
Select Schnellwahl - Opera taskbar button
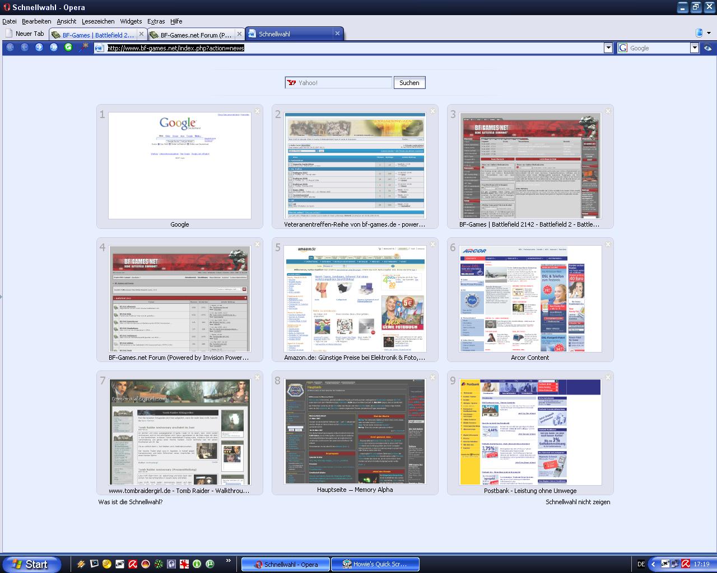point(286,564)
